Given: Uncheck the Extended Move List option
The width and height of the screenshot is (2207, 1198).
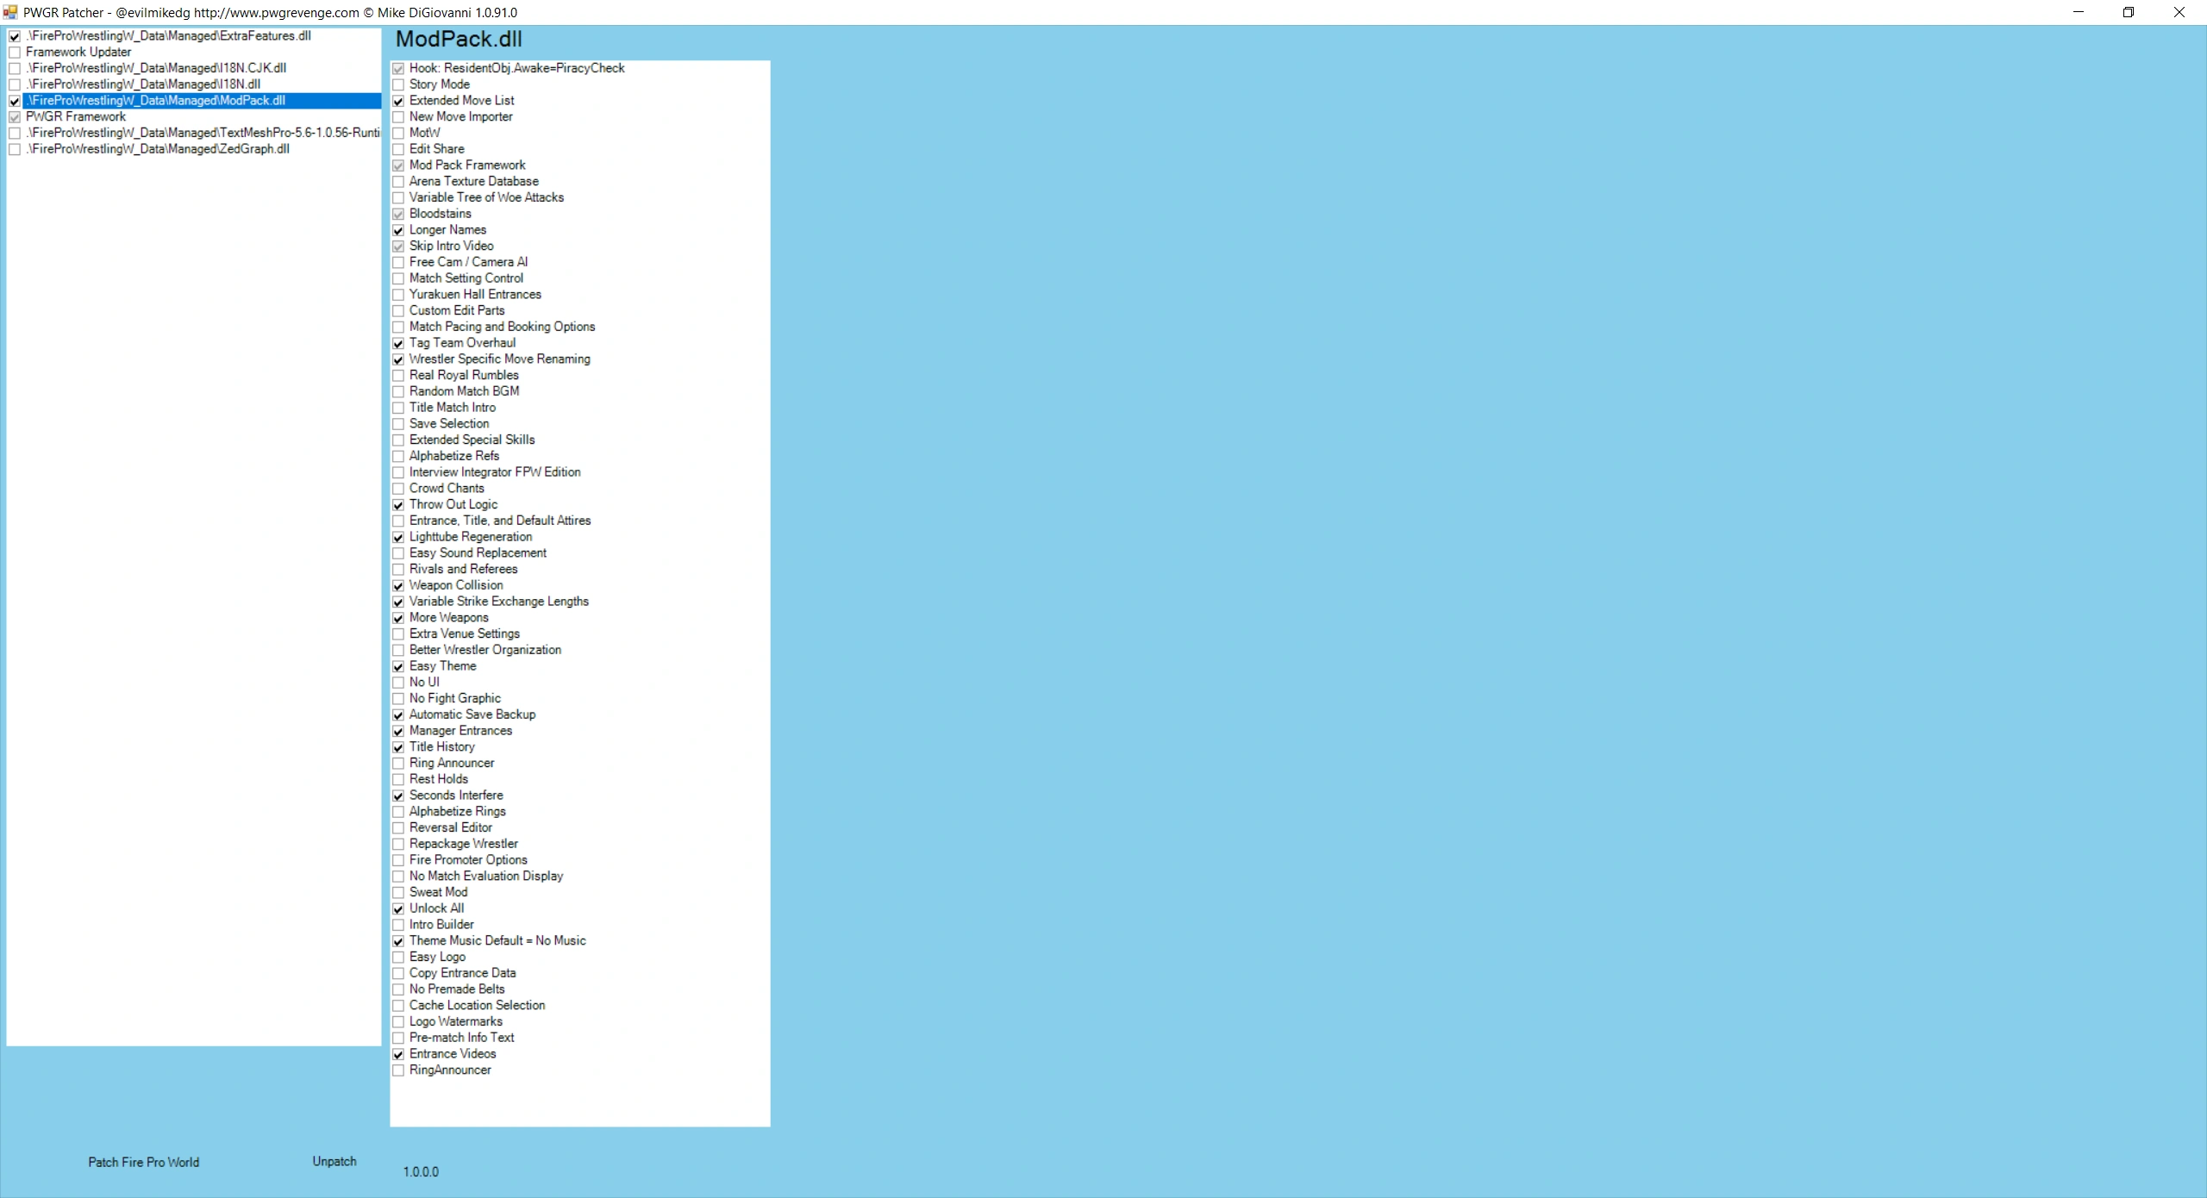Looking at the screenshot, I should 398,101.
